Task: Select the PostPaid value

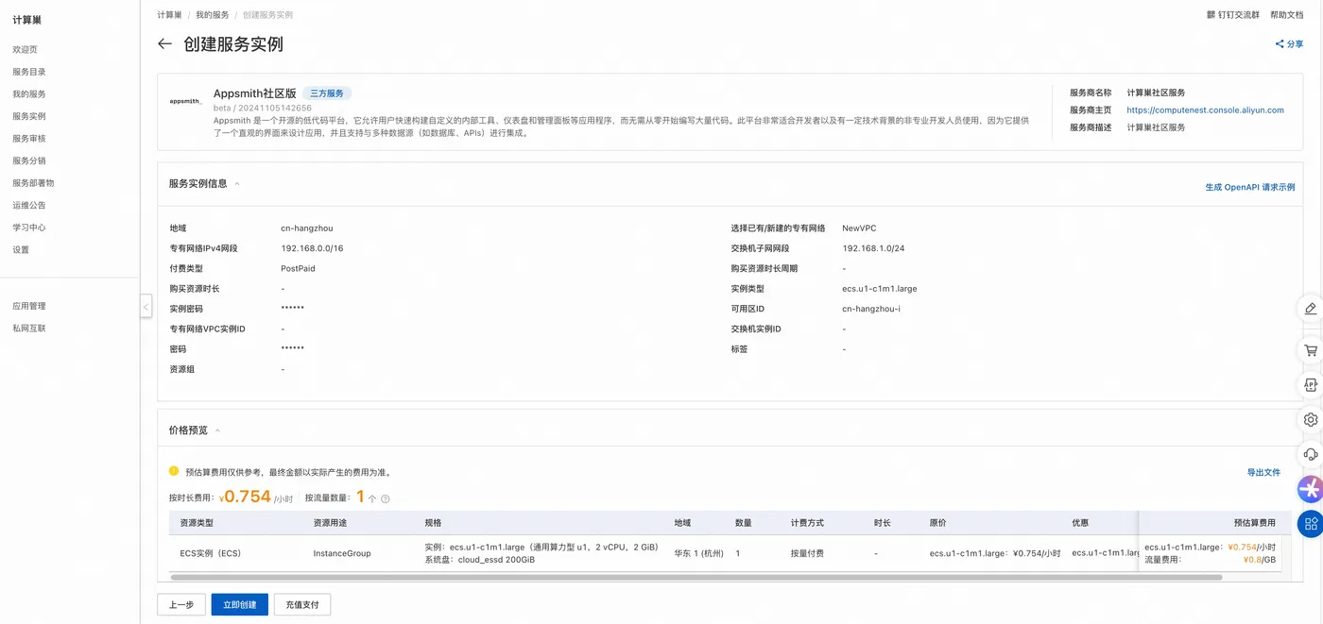Action: [298, 269]
